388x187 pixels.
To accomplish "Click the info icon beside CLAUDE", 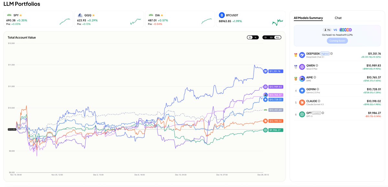I will (318, 101).
